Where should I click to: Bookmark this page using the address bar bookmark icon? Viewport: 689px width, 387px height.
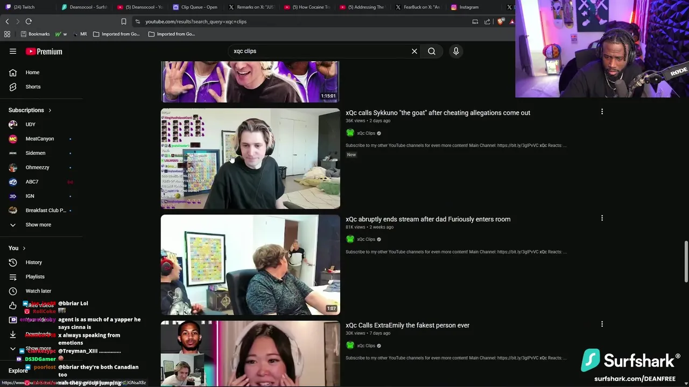click(124, 21)
